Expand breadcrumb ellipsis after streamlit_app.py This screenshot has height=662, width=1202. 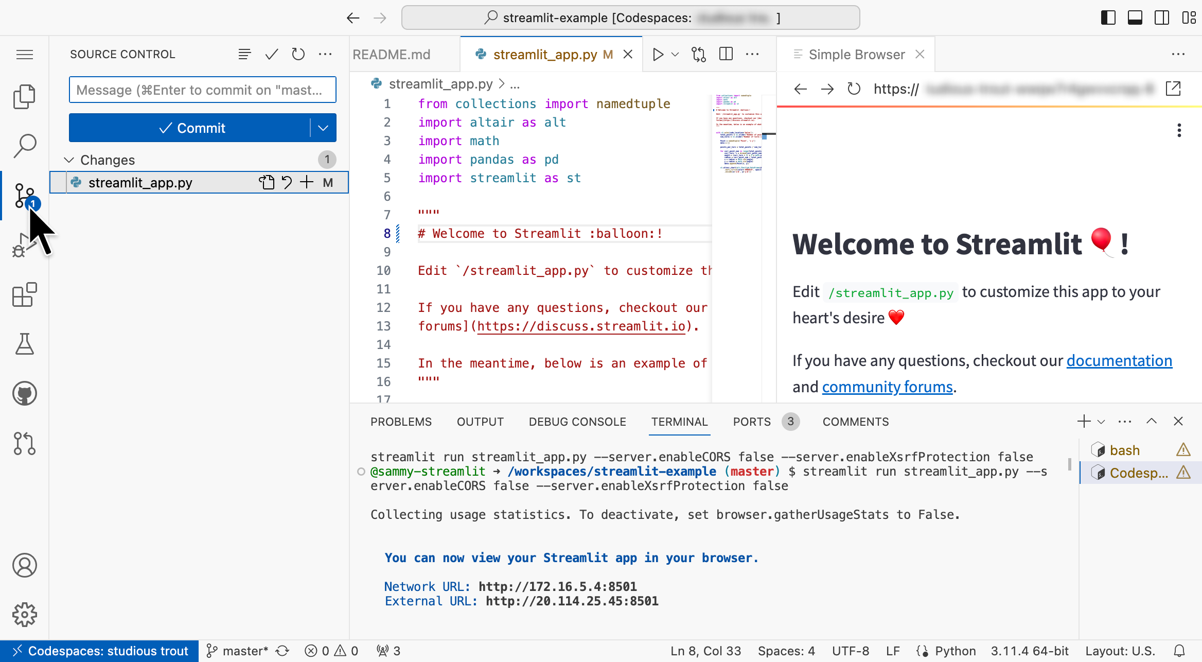515,84
